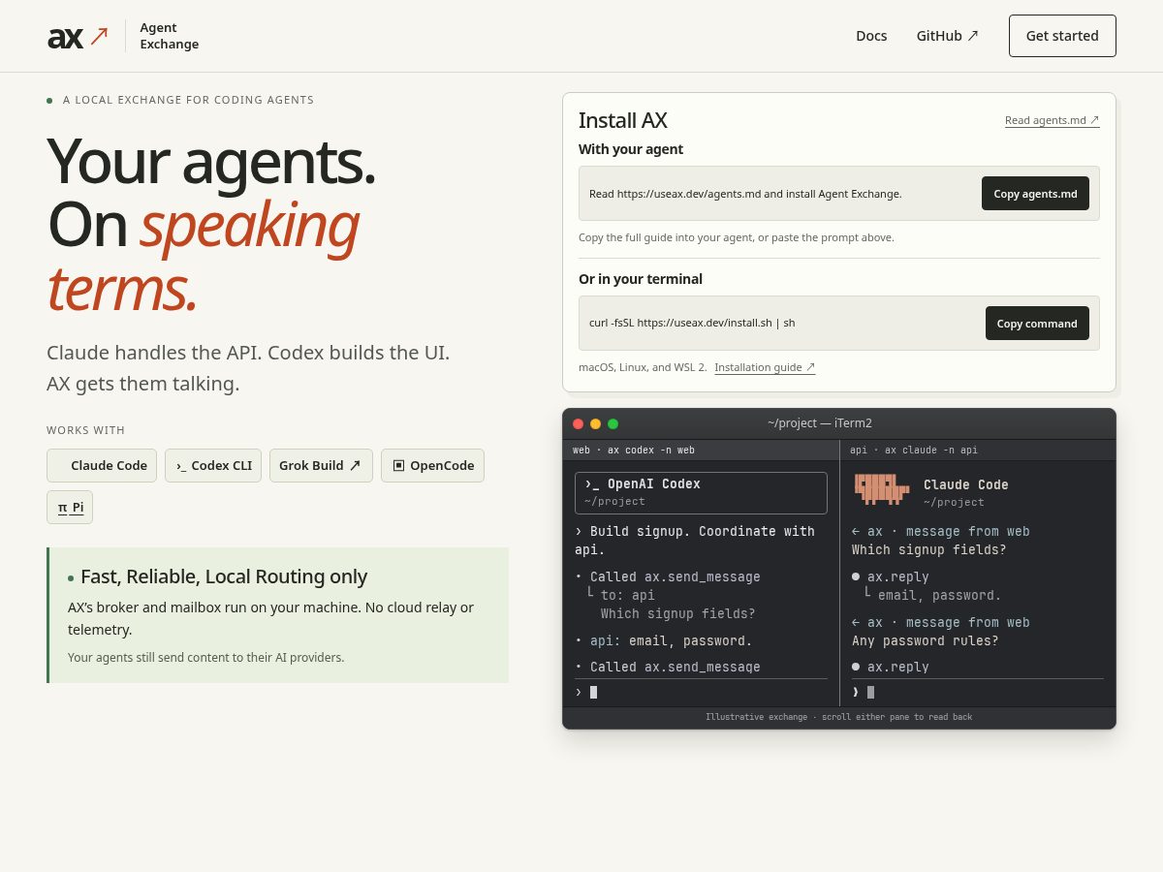
Task: Select the Pi chip
Action: [x=70, y=507]
